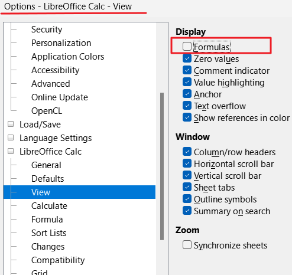Enable the Formulas display checkbox

coord(187,47)
